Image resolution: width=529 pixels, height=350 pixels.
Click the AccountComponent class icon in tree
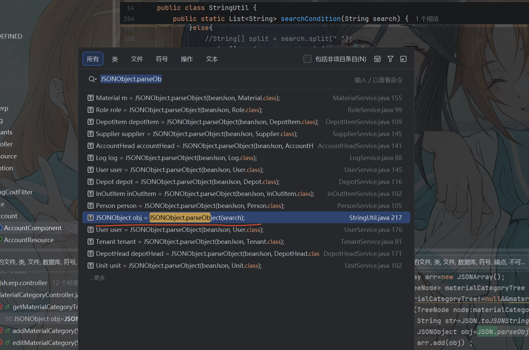1,228
